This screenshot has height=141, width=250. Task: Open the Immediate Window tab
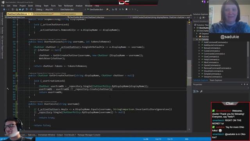tap(46, 135)
